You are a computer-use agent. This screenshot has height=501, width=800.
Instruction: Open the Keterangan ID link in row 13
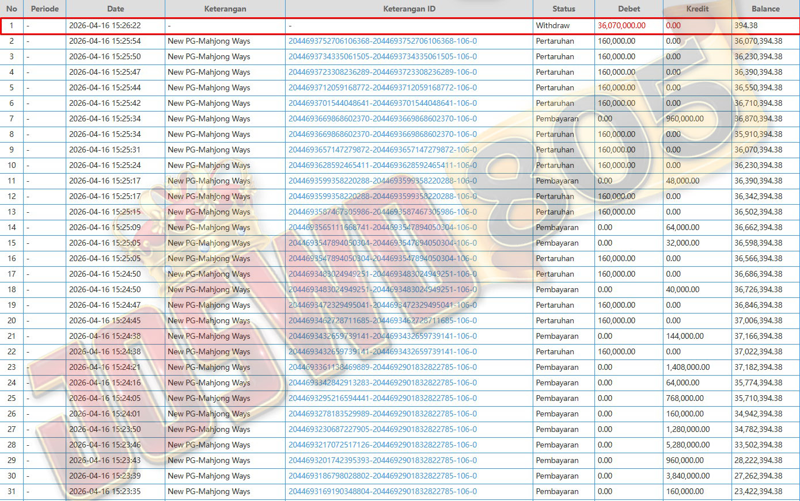tap(382, 212)
